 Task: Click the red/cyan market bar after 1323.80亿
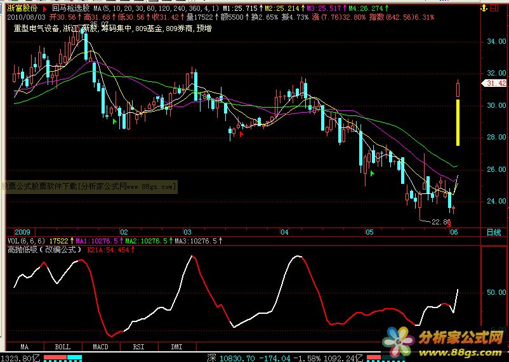(x=62, y=358)
